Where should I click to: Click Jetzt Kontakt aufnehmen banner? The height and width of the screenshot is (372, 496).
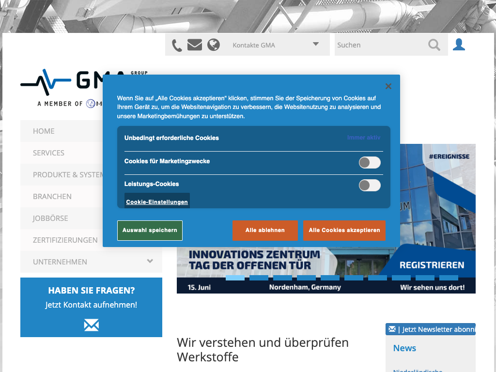click(x=91, y=307)
